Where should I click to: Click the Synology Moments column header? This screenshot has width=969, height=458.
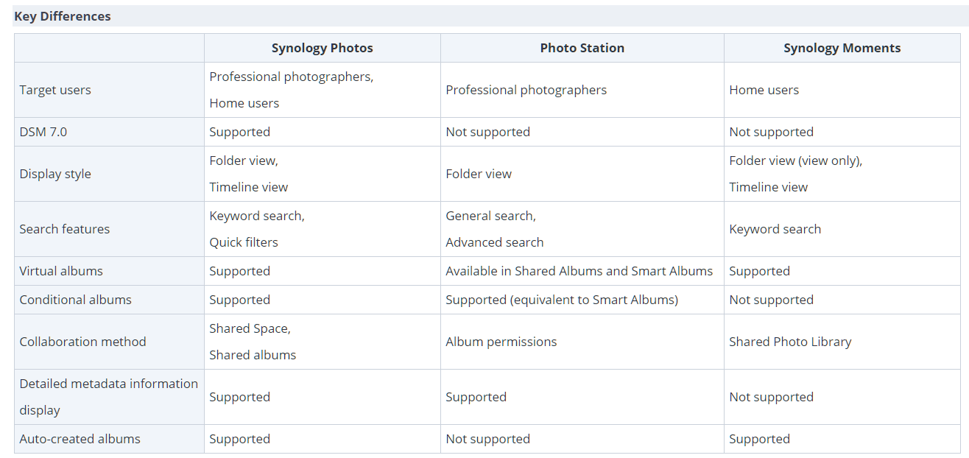point(842,48)
